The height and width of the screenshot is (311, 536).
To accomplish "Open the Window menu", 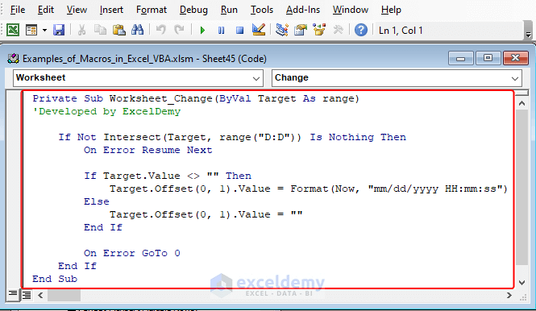I will 351,10.
